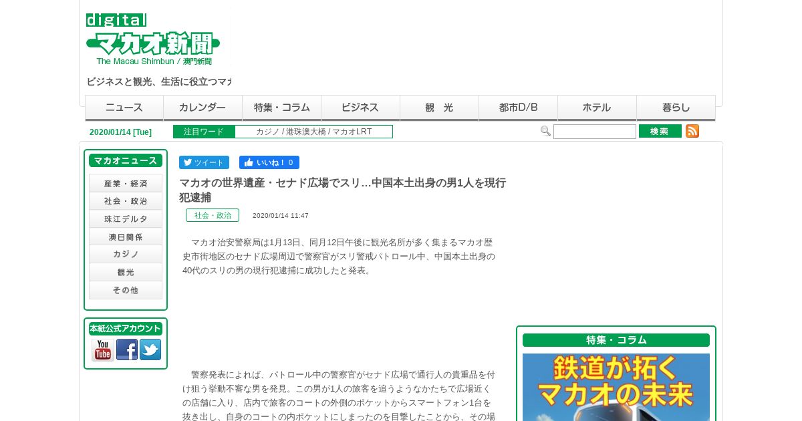Click the green 検索 search button
The height and width of the screenshot is (421, 802).
[x=660, y=131]
